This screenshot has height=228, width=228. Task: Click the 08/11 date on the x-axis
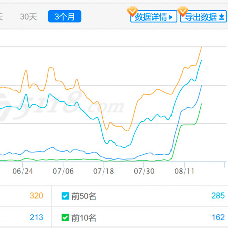[184, 171]
